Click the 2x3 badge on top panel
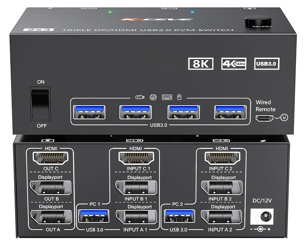Image resolution: width=305 pixels, height=244 pixels. 38,30
